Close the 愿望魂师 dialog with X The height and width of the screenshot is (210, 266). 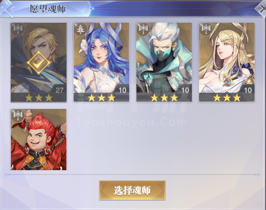pos(262,8)
